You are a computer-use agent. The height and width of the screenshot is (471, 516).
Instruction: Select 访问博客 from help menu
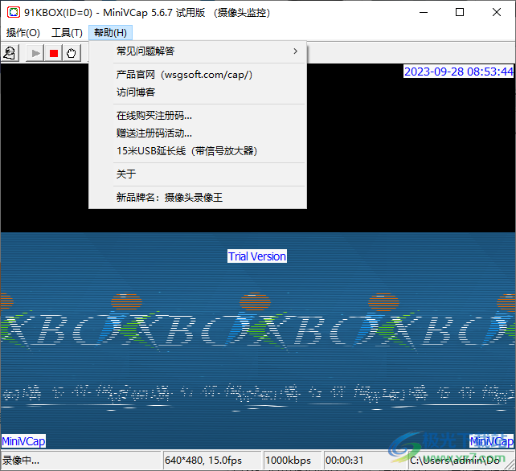click(198, 92)
